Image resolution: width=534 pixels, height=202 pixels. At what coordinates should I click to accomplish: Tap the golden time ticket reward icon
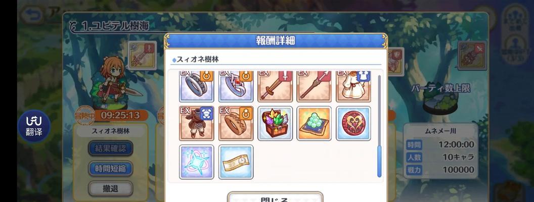click(x=236, y=162)
